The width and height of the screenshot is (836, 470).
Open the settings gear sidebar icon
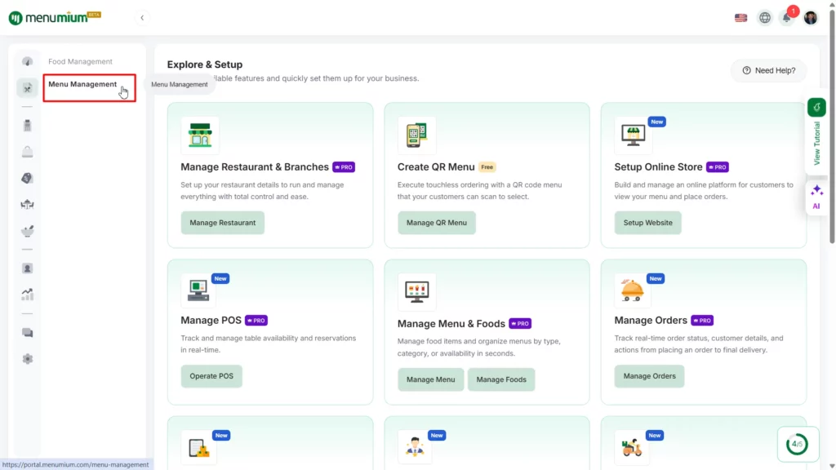(x=27, y=359)
